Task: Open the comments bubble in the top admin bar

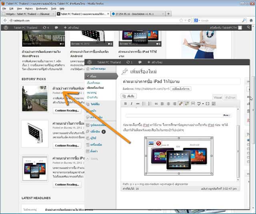Action: pyautogui.click(x=56, y=28)
